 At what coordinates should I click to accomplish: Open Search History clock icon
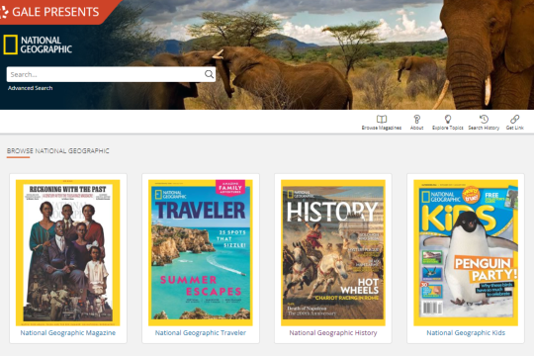click(x=484, y=119)
